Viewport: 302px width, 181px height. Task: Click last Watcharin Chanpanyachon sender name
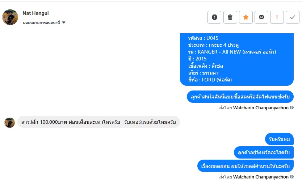click(x=261, y=177)
